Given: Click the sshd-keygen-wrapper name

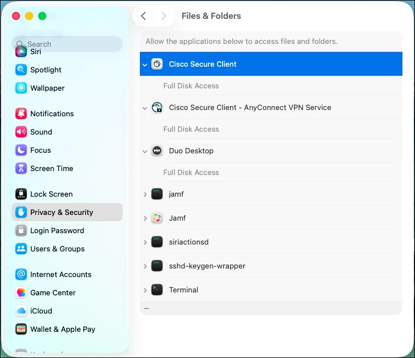Looking at the screenshot, I should coord(207,266).
